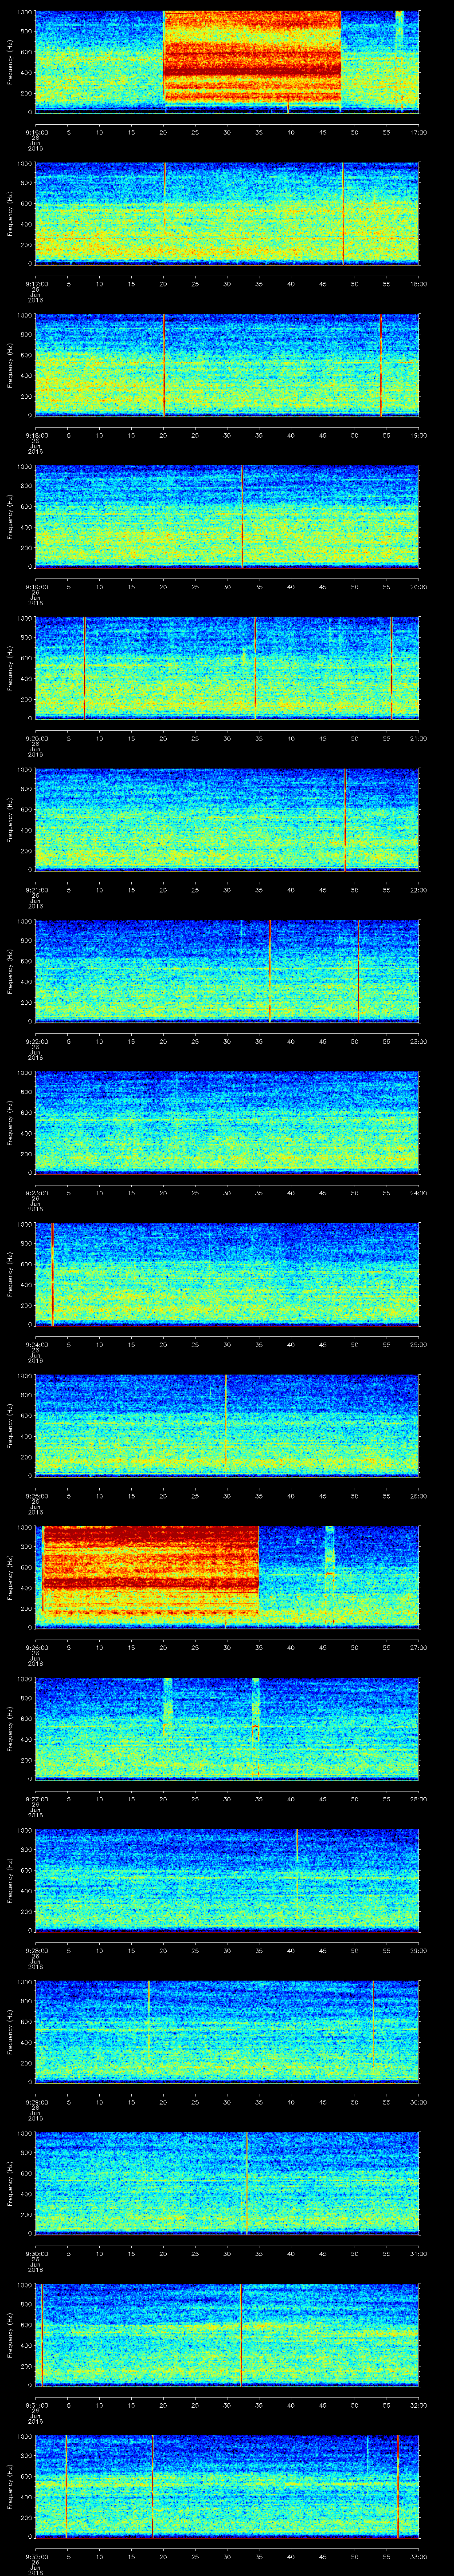This screenshot has width=454, height=2576.
Task: Click the 9:18:00 start time label
Action: point(36,434)
